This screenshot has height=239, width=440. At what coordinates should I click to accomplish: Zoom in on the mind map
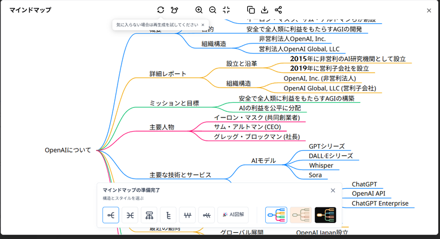(x=199, y=10)
